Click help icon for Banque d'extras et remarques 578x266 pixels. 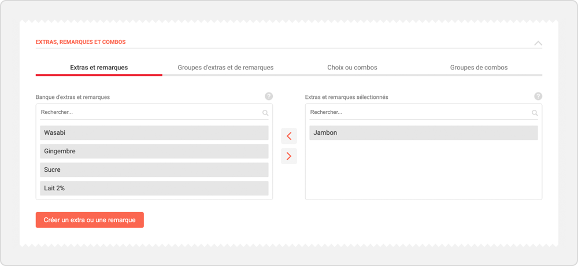[x=269, y=97]
